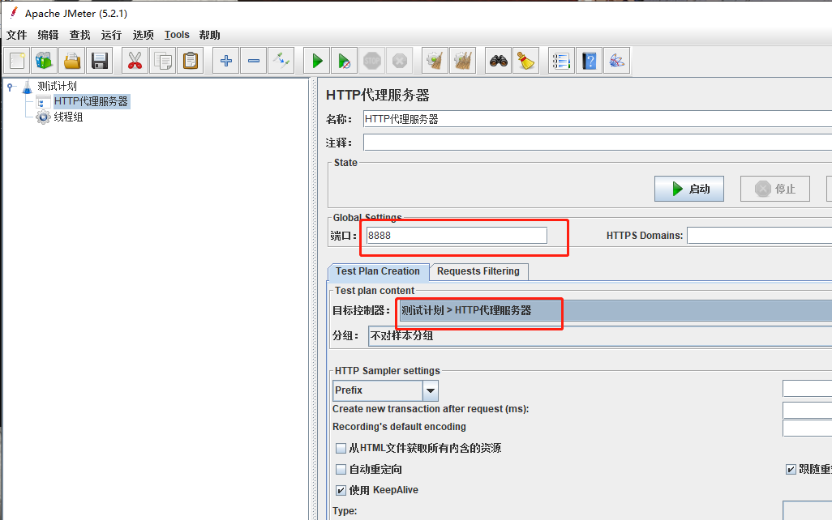
Task: Click the Paste clipboard icon
Action: [x=190, y=61]
